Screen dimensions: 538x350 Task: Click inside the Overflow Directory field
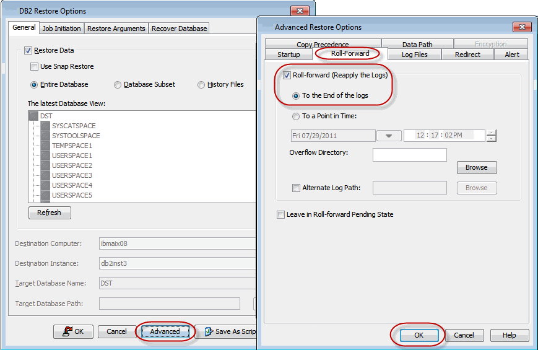[x=409, y=155]
